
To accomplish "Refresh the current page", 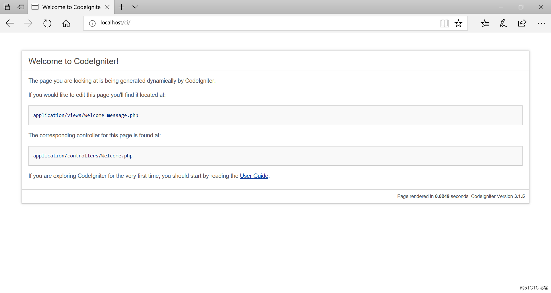I will click(x=47, y=23).
